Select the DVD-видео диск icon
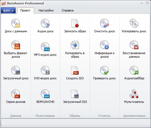Screen dimensions: 151x128 click(x=45, y=70)
